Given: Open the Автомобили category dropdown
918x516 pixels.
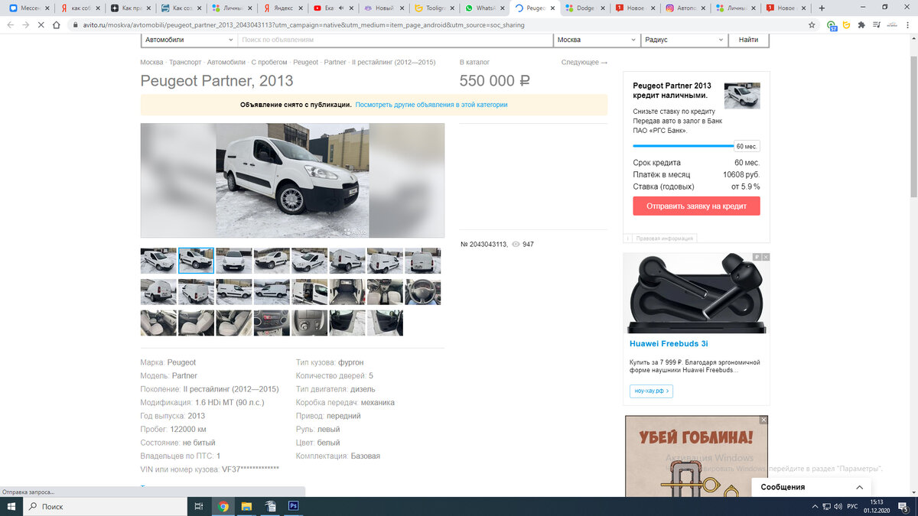Looking at the screenshot, I should pos(188,40).
